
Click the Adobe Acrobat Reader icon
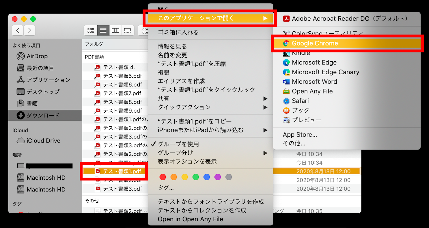point(286,19)
